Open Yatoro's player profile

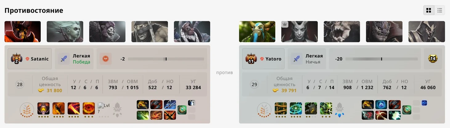pyautogui.click(x=263, y=59)
